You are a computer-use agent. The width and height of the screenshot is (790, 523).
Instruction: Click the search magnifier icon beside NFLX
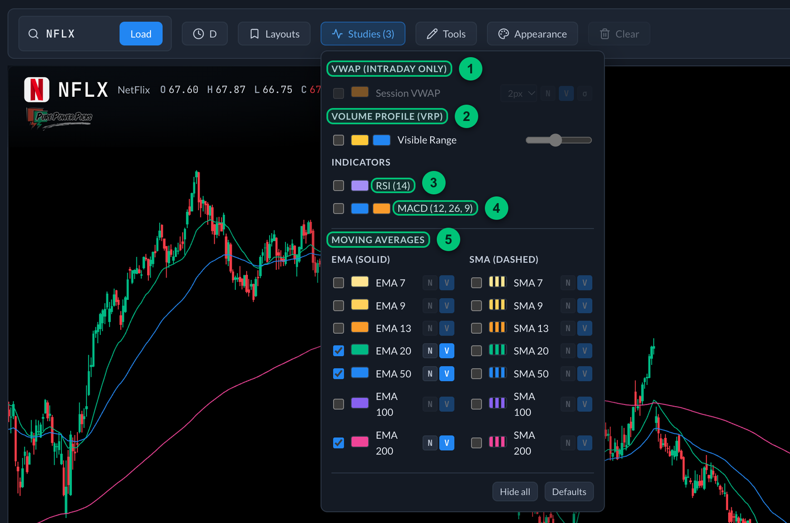[x=33, y=34]
